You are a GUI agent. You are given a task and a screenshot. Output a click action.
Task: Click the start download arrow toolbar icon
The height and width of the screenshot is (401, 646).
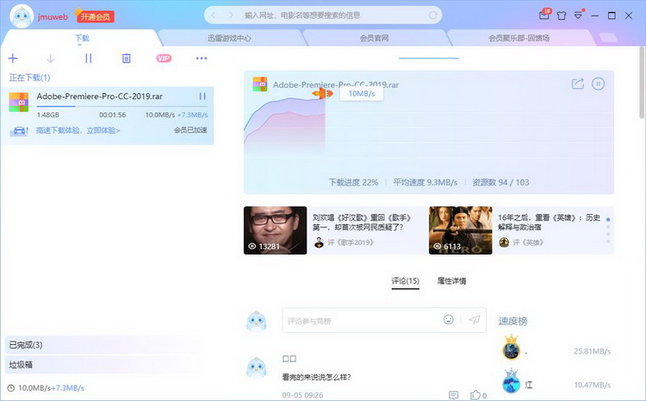[x=50, y=58]
